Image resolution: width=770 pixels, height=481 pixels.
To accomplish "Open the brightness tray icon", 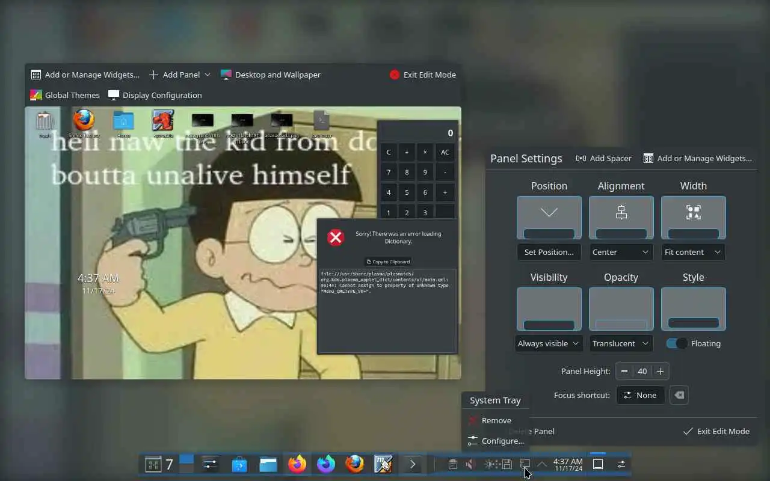I will pyautogui.click(x=490, y=464).
